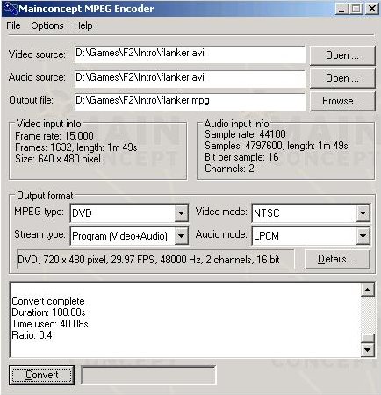
Task: Click the Video source path field
Action: click(190, 54)
